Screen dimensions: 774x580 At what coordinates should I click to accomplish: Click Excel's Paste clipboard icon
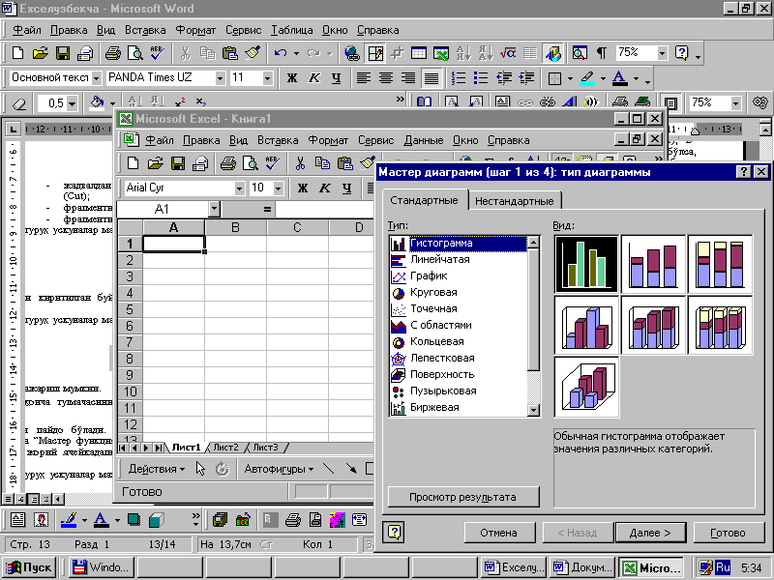(345, 163)
